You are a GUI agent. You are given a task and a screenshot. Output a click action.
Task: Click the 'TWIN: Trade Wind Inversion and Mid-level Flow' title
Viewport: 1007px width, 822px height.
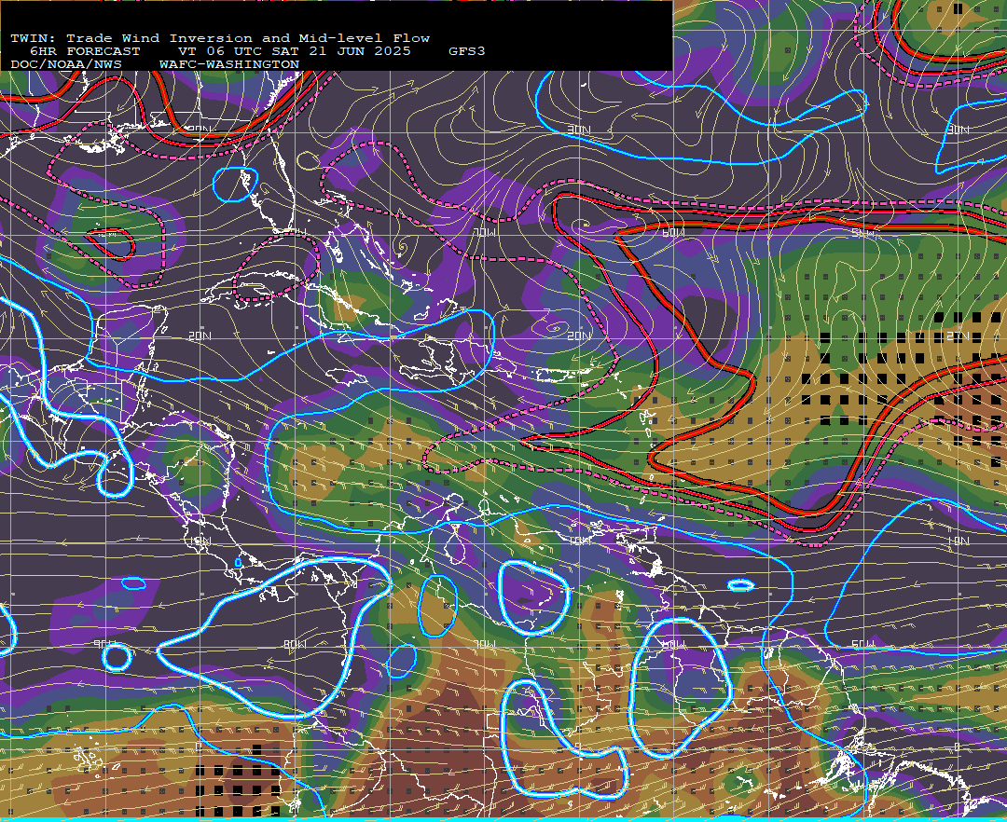click(x=220, y=38)
